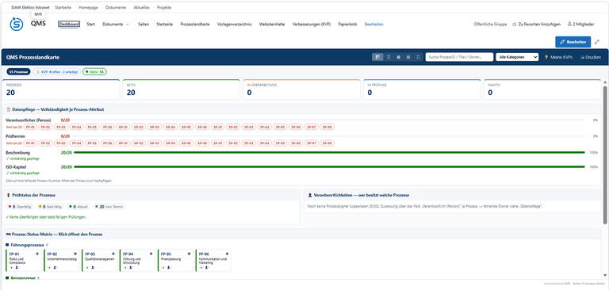This screenshot has height=290, width=609.
Task: Click the blue Bearbeiten button
Action: point(573,41)
